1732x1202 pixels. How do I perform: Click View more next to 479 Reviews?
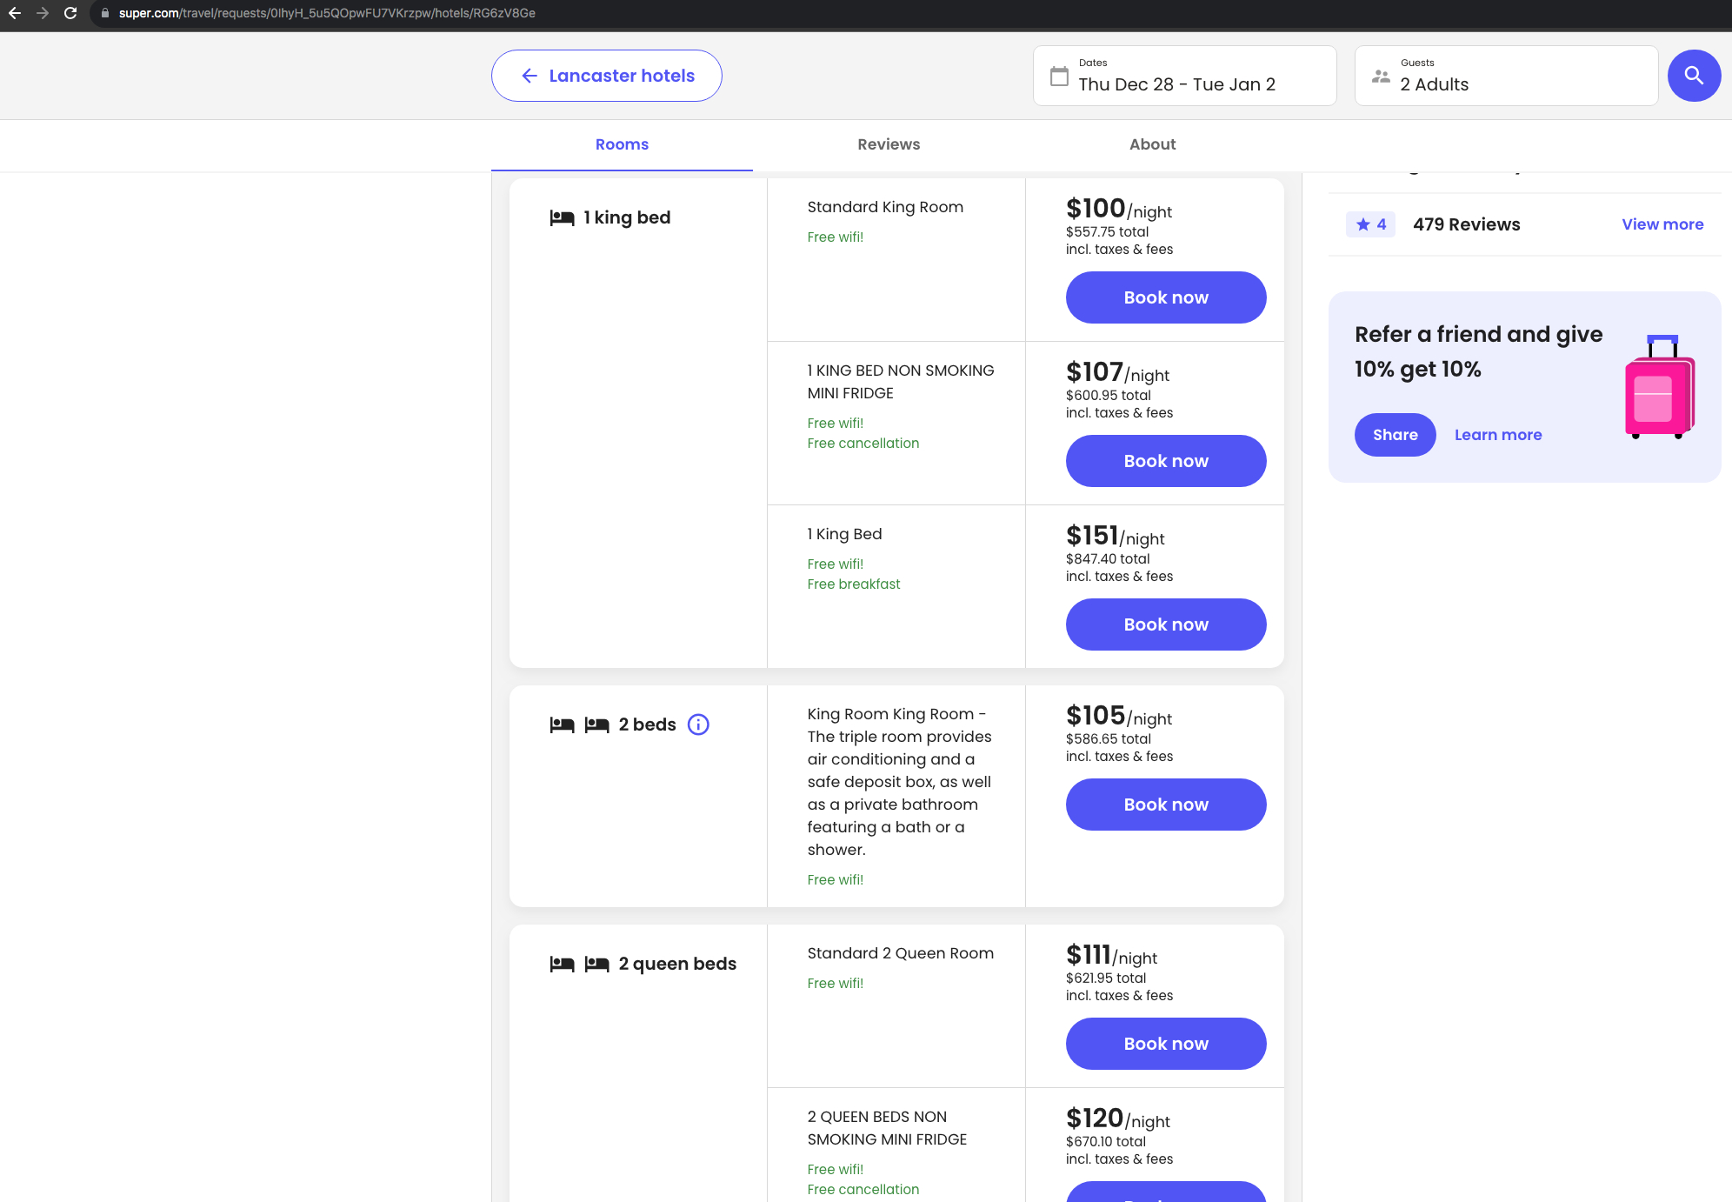[x=1662, y=224]
